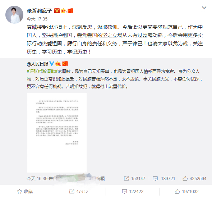The height and width of the screenshot is (197, 212).
Task: Click the 张哲瀚疯子 username link
Action: (x=39, y=11)
